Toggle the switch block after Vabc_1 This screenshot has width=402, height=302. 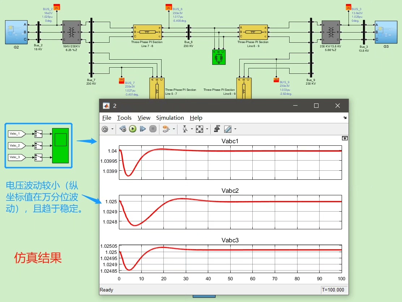pos(38,134)
